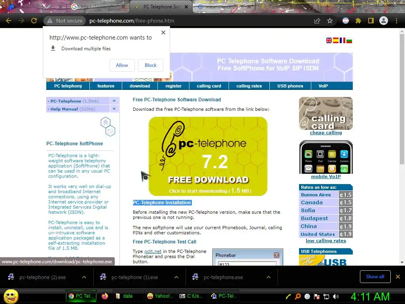This screenshot has height=304, width=405.
Task: Click the Canada rate row
Action: point(326,203)
